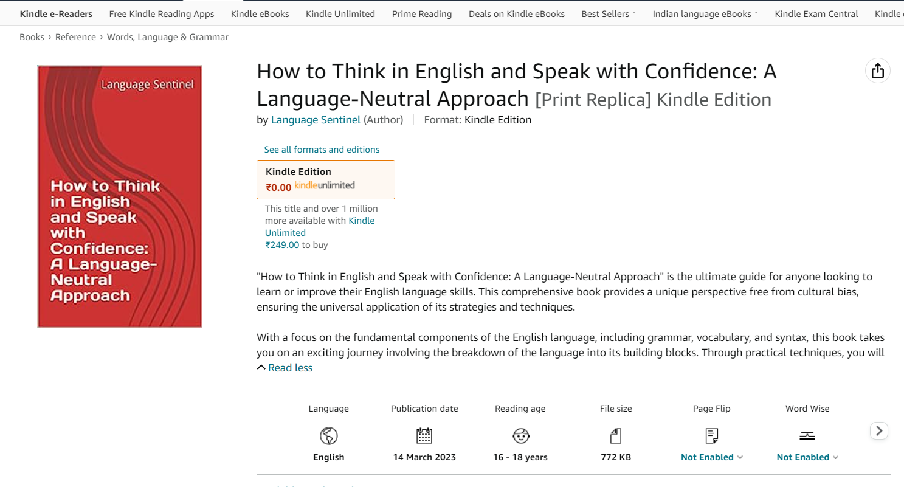Click the ₹249.00 to buy price

[x=297, y=245]
